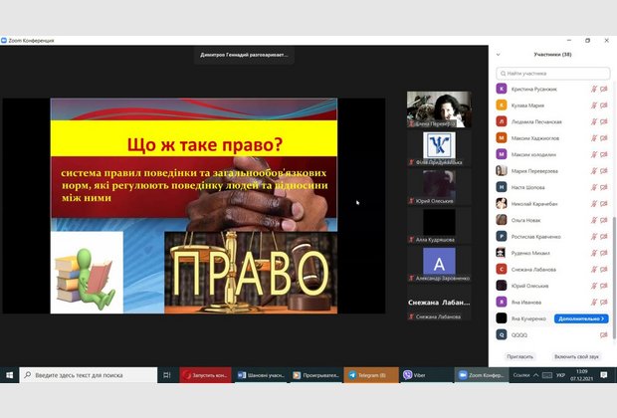Click participant name Николай Карачебан
Screen dimensions: 617x418
[534, 204]
